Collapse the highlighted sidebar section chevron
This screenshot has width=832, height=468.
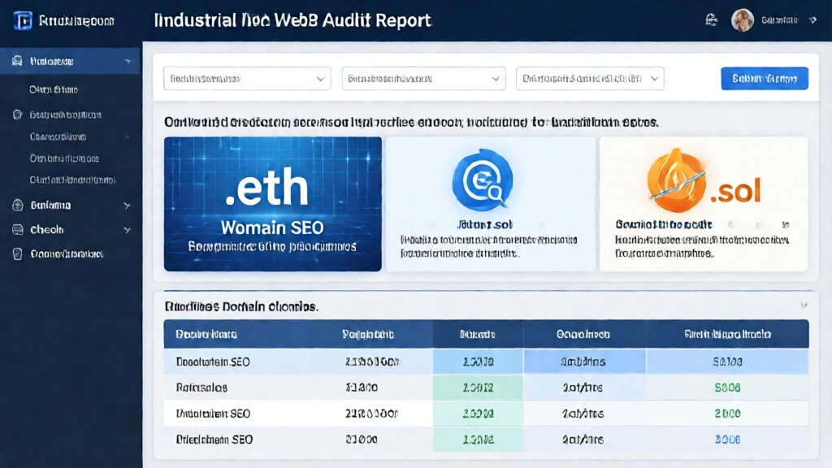pos(128,62)
